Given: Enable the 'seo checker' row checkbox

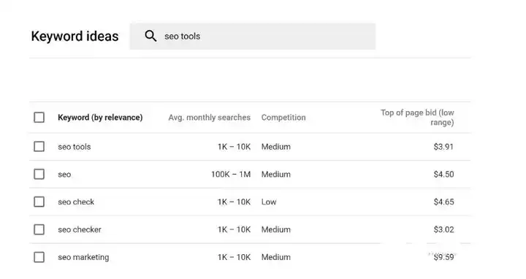Looking at the screenshot, I should click(x=39, y=229).
